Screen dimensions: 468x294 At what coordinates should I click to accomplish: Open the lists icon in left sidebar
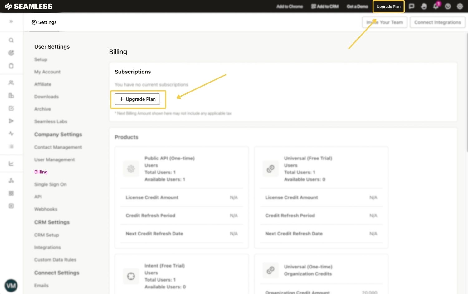click(11, 146)
